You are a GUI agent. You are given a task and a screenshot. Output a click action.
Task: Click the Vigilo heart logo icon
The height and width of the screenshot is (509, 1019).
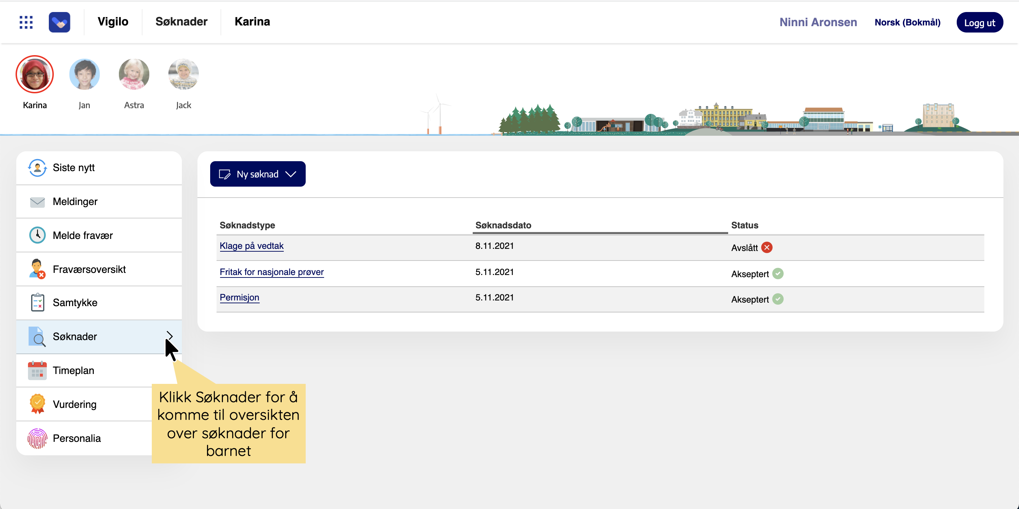click(59, 22)
